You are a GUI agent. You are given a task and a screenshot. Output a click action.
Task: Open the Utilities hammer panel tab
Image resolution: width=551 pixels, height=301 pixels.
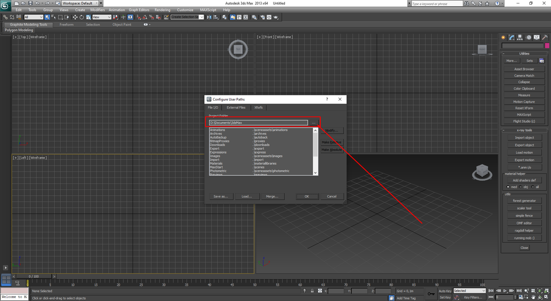coord(545,37)
